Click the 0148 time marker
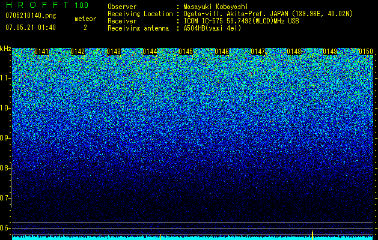 (x=294, y=52)
